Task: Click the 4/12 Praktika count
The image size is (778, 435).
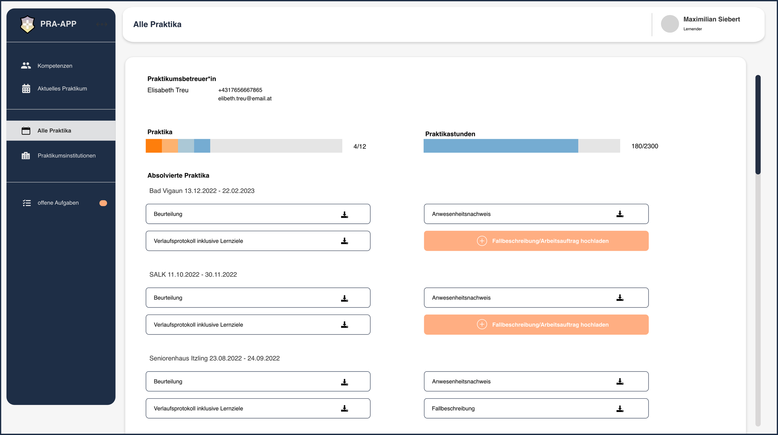Action: 360,147
